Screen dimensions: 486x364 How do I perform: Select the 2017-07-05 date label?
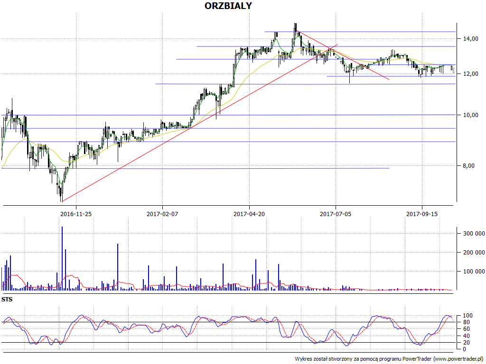click(336, 214)
